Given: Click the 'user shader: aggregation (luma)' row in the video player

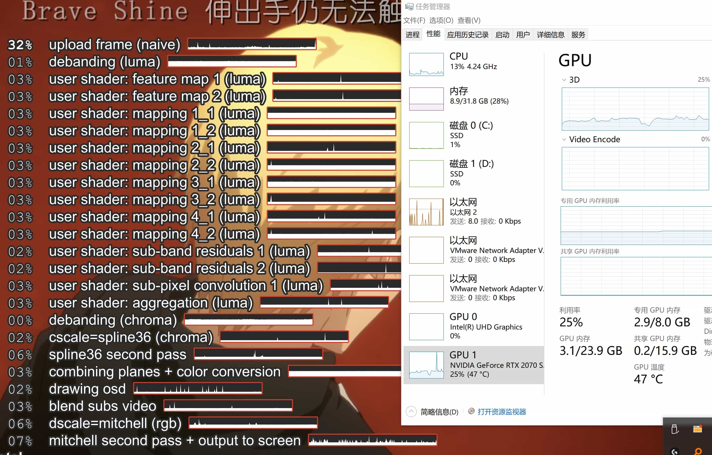Looking at the screenshot, I should pyautogui.click(x=198, y=303).
